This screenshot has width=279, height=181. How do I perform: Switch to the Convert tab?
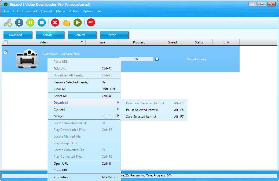click(82, 35)
